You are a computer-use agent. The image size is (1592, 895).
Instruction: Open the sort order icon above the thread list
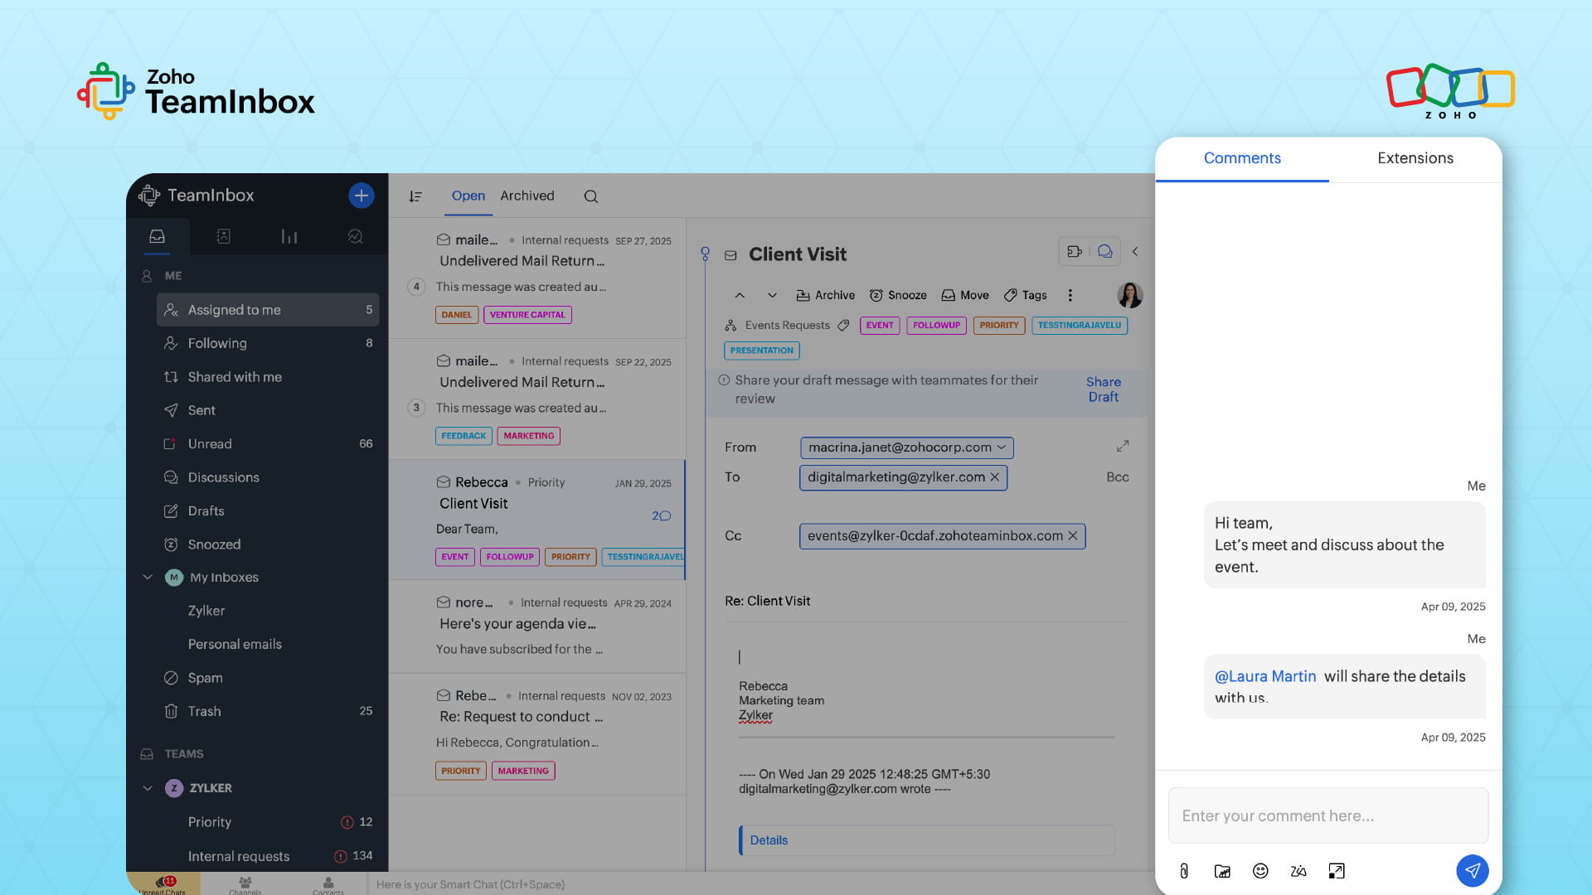tap(415, 196)
